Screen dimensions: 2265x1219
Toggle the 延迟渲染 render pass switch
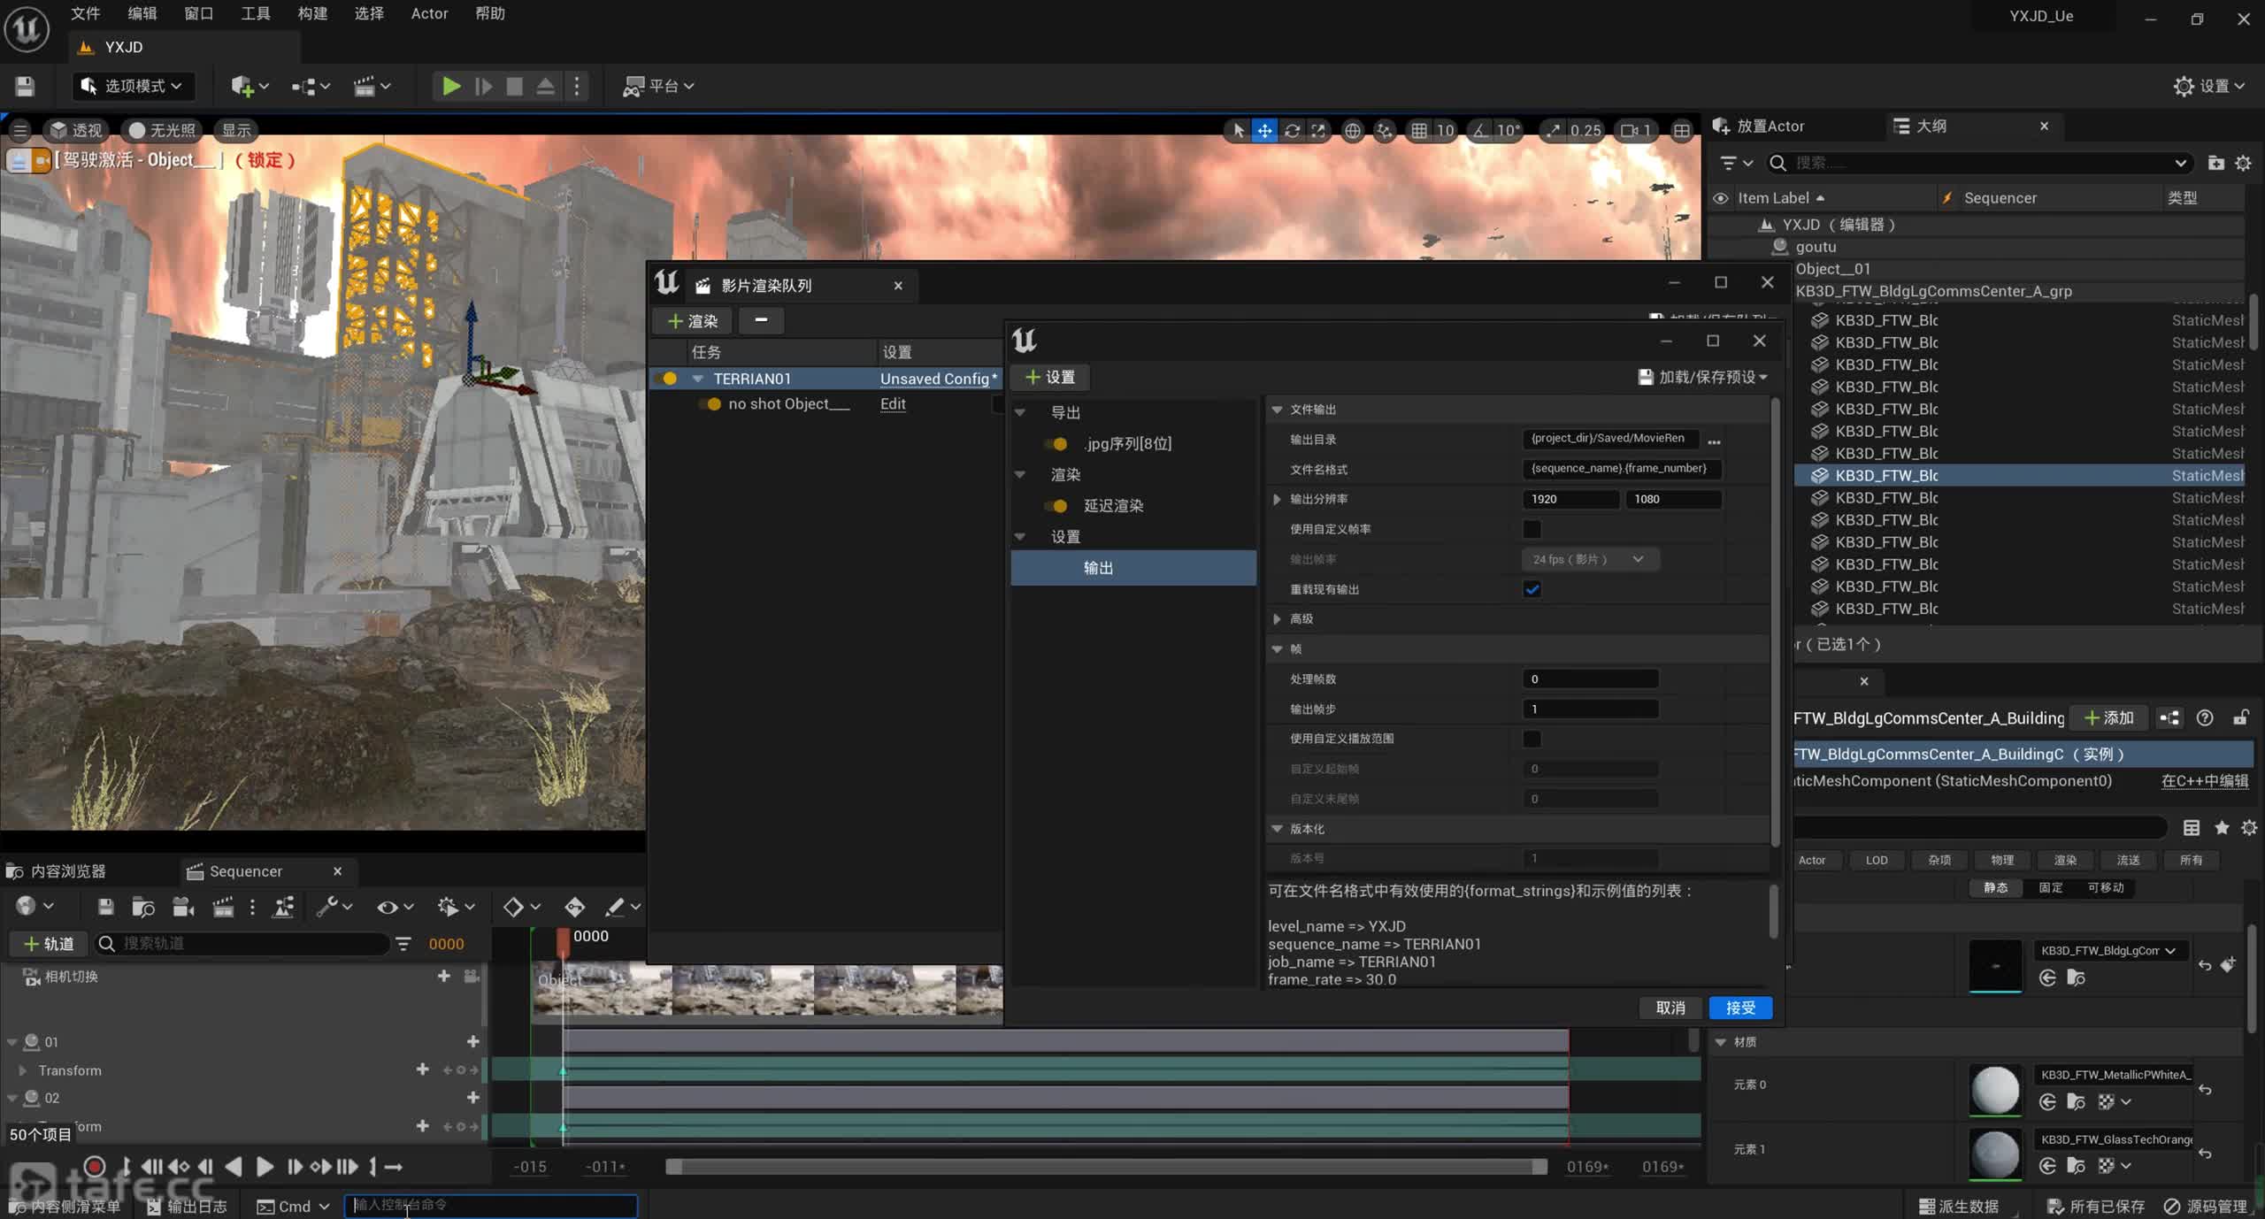[x=1056, y=506]
